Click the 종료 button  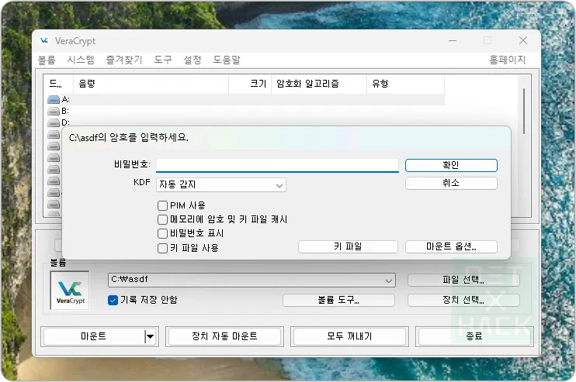click(474, 336)
